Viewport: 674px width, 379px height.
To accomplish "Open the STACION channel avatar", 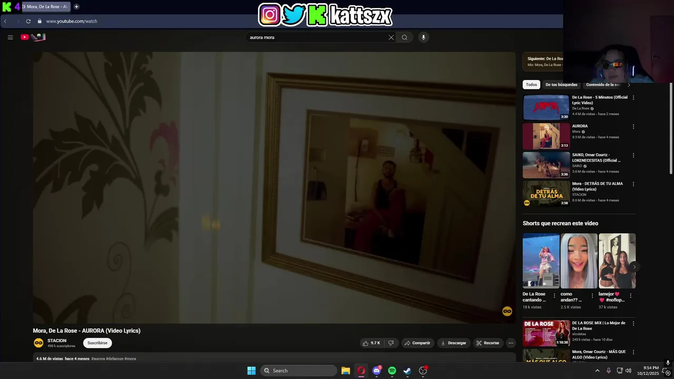I will coord(38,343).
